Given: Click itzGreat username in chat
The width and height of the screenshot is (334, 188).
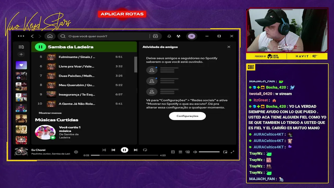Looking at the screenshot, I should (261, 100).
